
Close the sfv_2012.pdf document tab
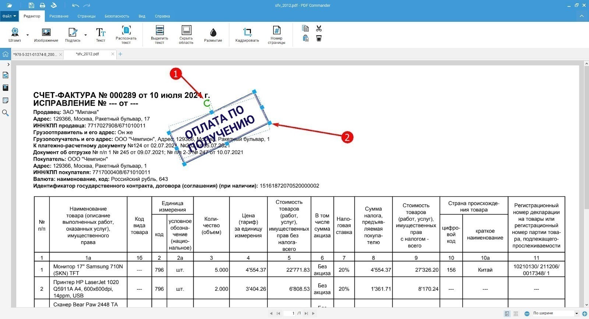(x=113, y=54)
